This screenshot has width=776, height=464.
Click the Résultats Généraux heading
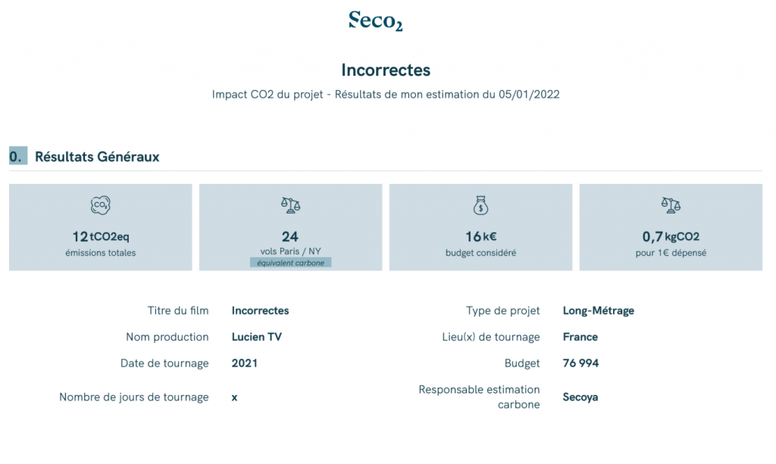click(x=97, y=157)
